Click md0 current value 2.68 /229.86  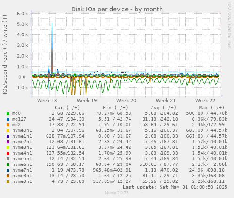pos(68,113)
